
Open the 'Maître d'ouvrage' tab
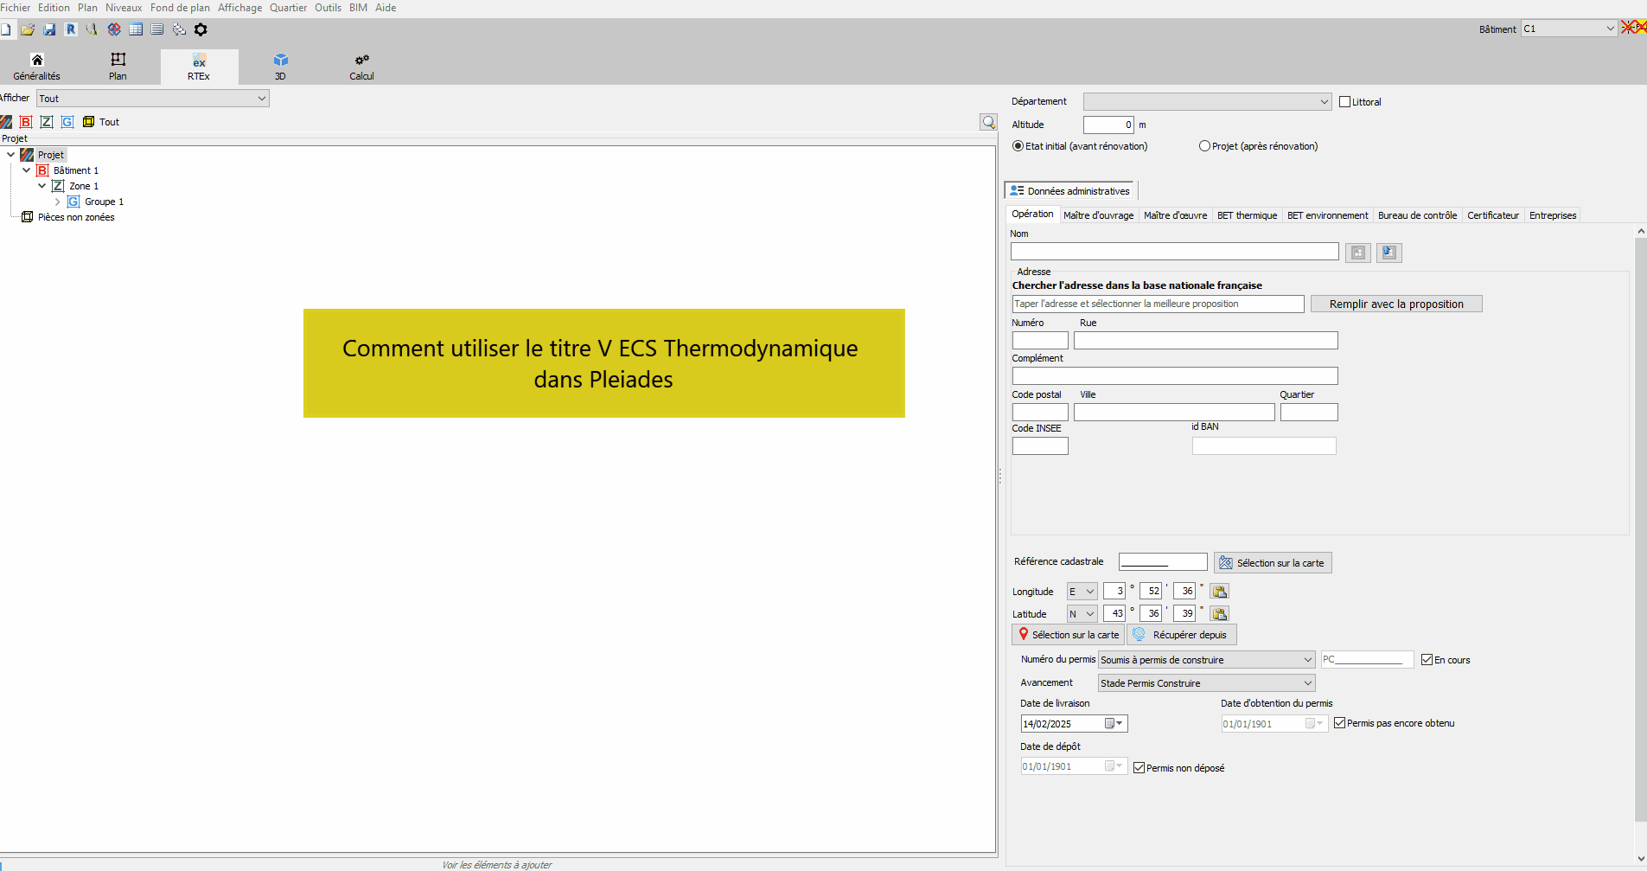[x=1098, y=215]
